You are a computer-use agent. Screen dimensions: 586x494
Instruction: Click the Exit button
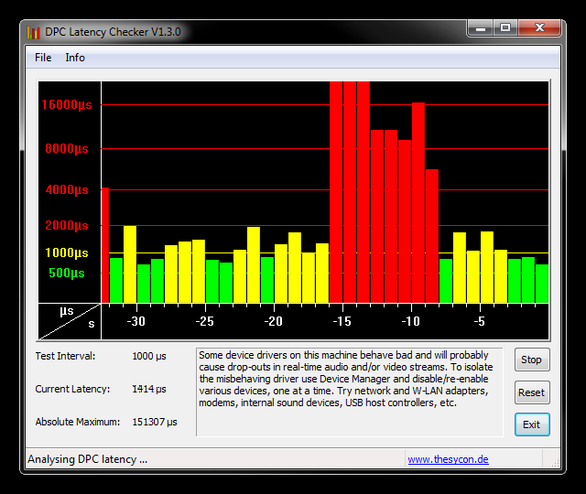point(532,424)
